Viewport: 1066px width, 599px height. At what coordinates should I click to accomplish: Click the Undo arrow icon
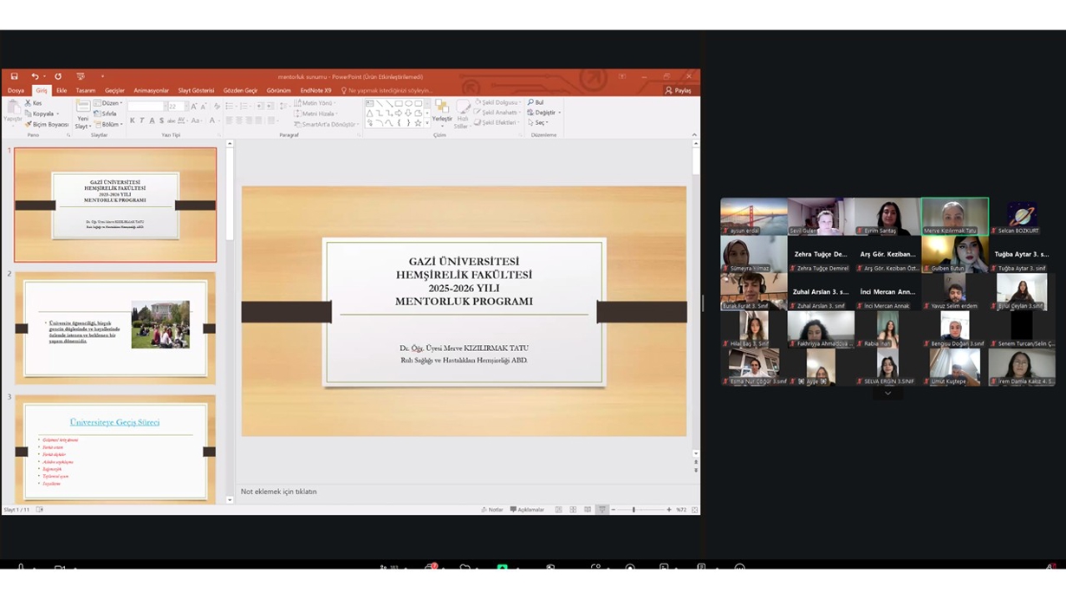pyautogui.click(x=35, y=76)
